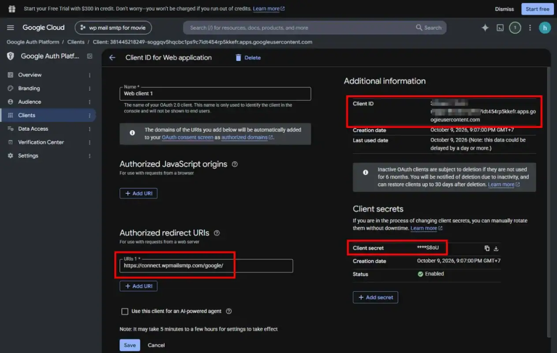Open 'Learn more' in the free trial banner
The height and width of the screenshot is (353, 557).
[x=269, y=9]
